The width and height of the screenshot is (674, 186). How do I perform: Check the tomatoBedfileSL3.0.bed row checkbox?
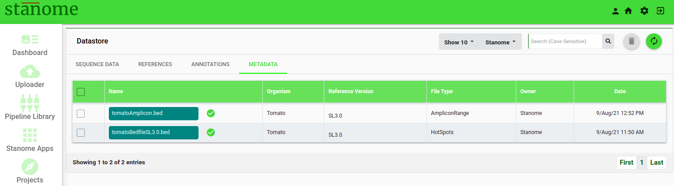point(81,133)
